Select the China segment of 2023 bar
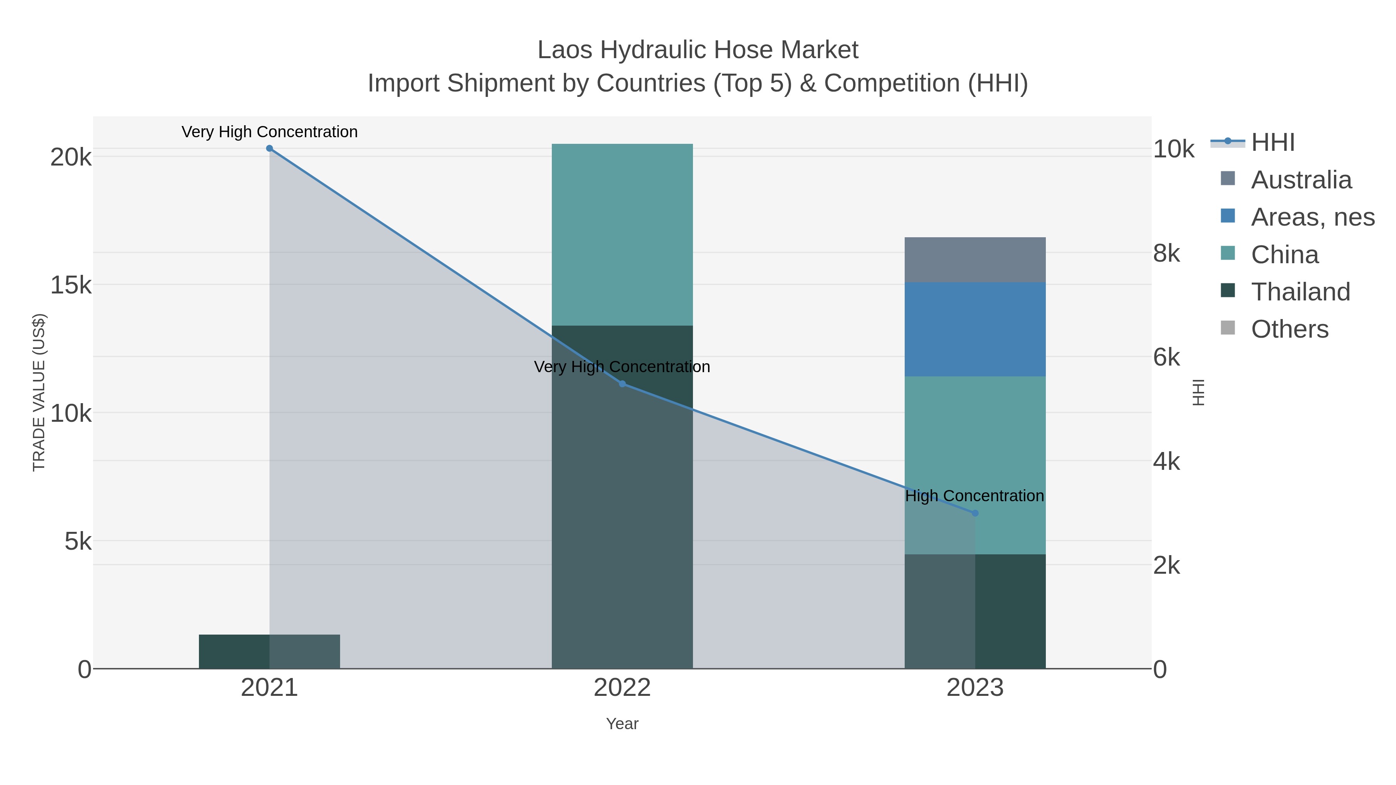The image size is (1396, 785). click(975, 465)
